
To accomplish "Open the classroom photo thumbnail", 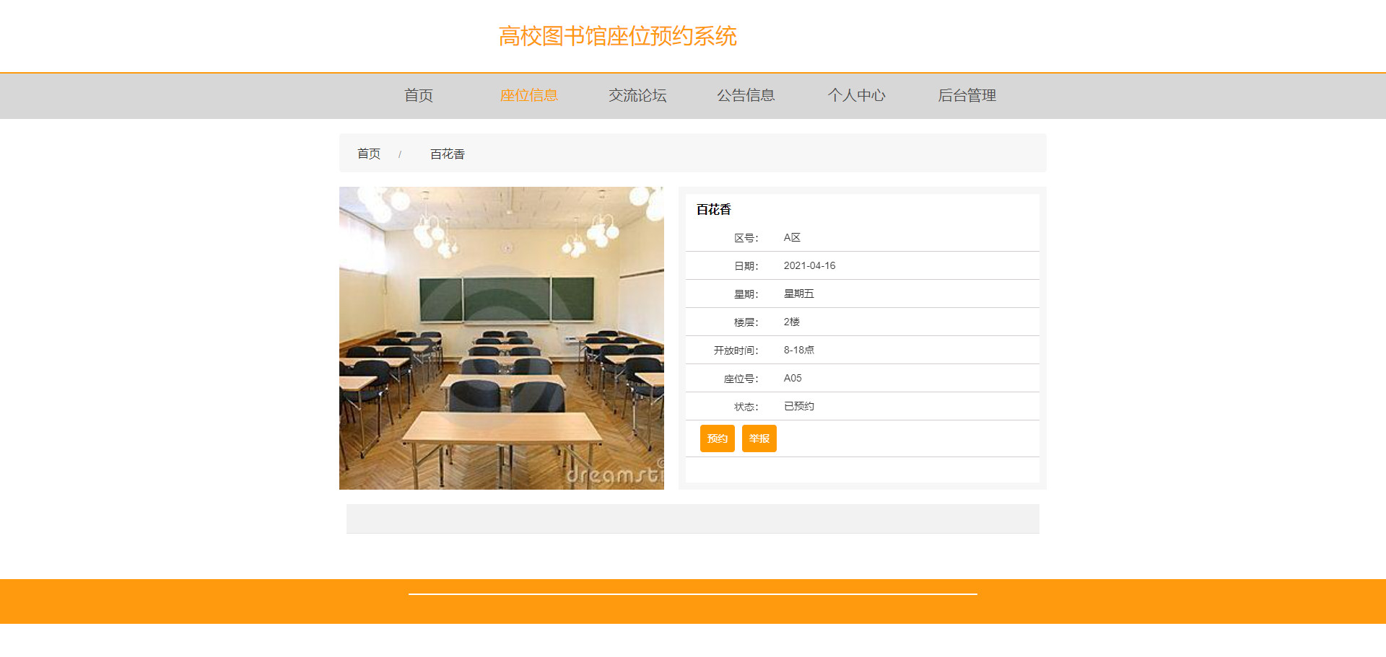I will click(502, 338).
